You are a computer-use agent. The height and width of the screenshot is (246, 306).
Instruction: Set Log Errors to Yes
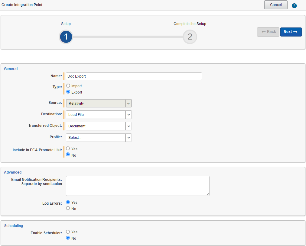coord(68,202)
